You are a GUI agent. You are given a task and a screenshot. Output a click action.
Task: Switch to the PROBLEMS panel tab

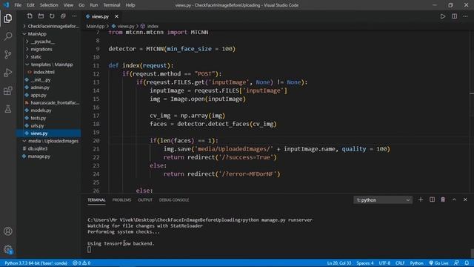(x=121, y=200)
